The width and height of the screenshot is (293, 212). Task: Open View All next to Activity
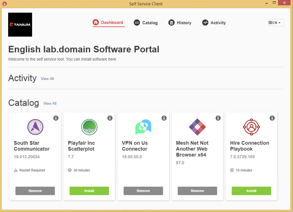click(x=47, y=79)
